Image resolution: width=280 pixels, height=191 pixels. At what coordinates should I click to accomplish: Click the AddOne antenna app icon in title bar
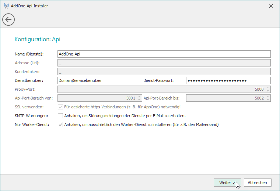click(6, 6)
